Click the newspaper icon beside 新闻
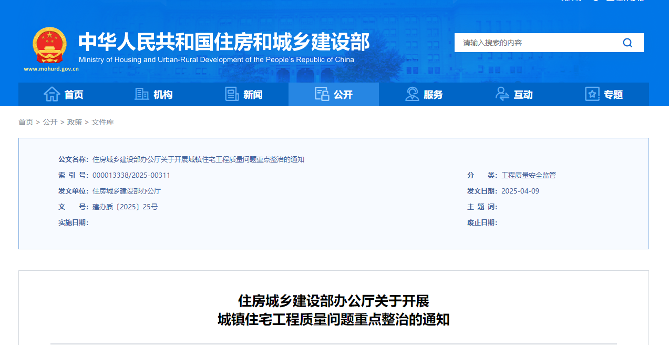This screenshot has width=669, height=345. [x=232, y=94]
